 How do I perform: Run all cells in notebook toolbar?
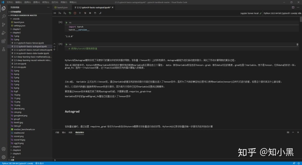(55, 13)
